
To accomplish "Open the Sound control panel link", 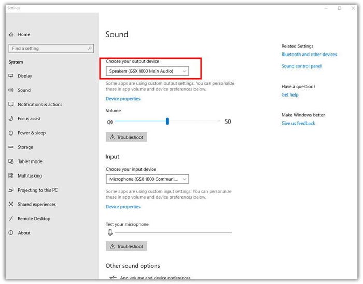I will (x=301, y=66).
